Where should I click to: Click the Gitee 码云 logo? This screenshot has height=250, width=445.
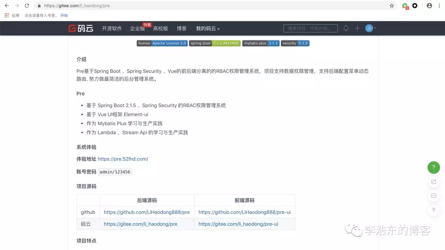(81, 28)
